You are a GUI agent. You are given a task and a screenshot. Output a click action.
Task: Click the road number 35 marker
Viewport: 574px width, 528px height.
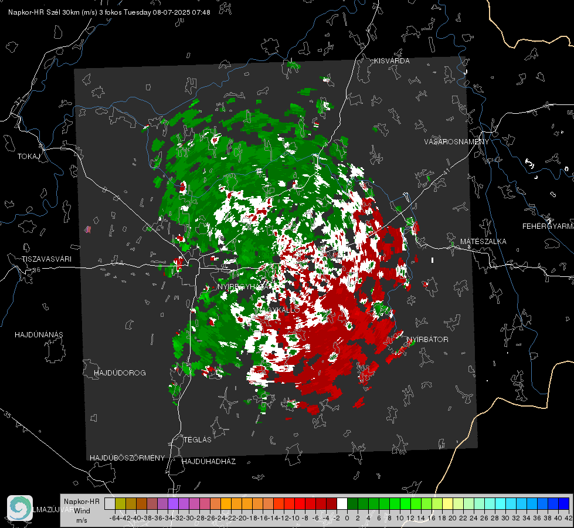coord(8,415)
